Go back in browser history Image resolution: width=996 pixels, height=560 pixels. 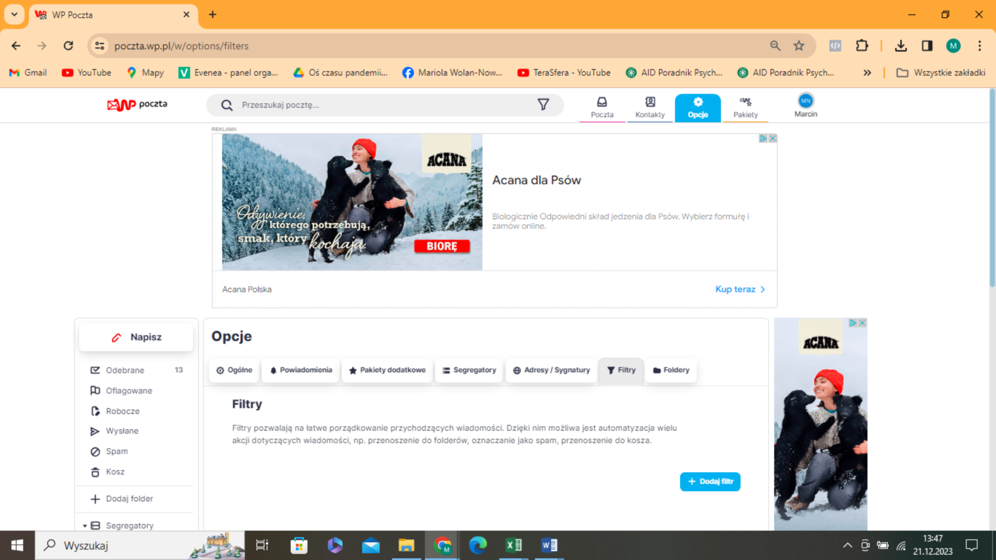(x=16, y=46)
